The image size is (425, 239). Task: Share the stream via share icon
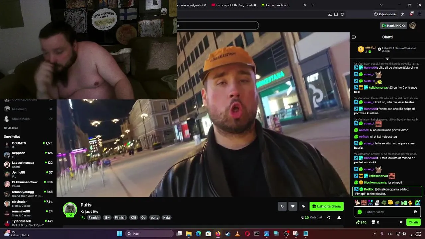(x=328, y=217)
